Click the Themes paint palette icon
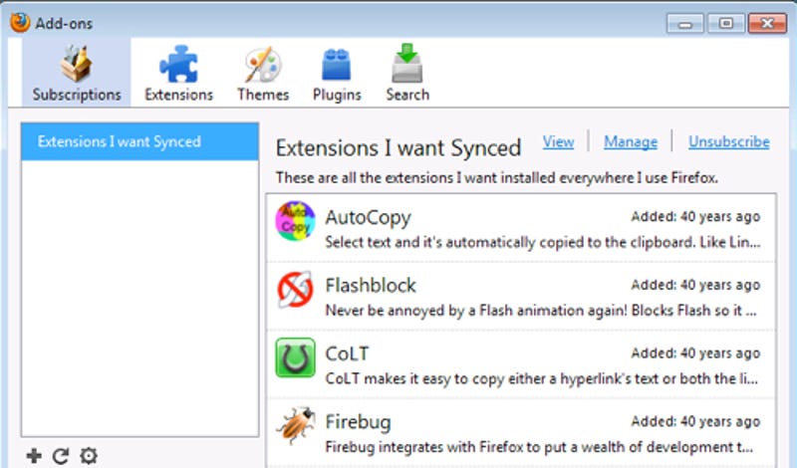The height and width of the screenshot is (468, 797). (262, 65)
